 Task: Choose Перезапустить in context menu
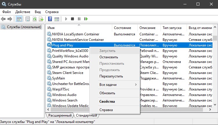(x=115, y=76)
